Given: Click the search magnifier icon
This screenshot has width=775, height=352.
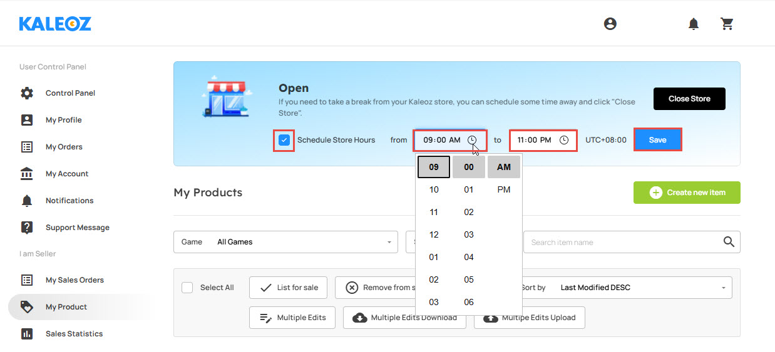Looking at the screenshot, I should click(x=729, y=242).
